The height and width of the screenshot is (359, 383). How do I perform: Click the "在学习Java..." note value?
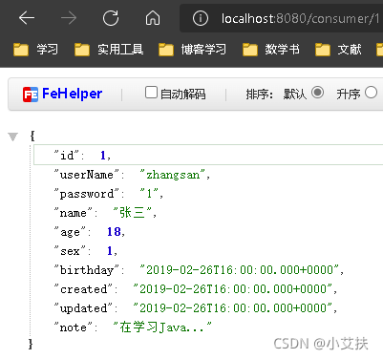click(162, 327)
